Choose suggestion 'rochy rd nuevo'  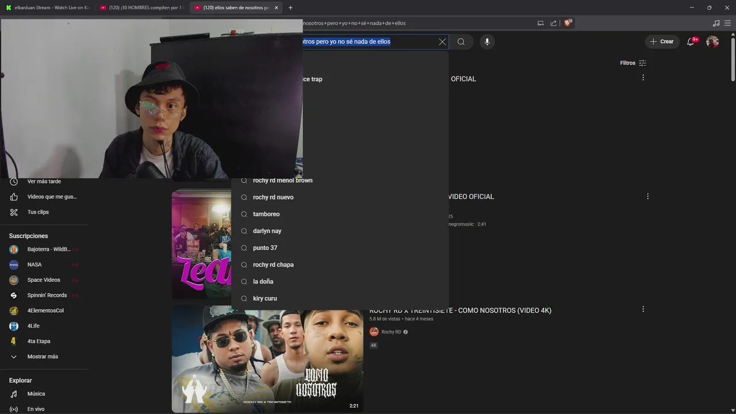pos(340,197)
